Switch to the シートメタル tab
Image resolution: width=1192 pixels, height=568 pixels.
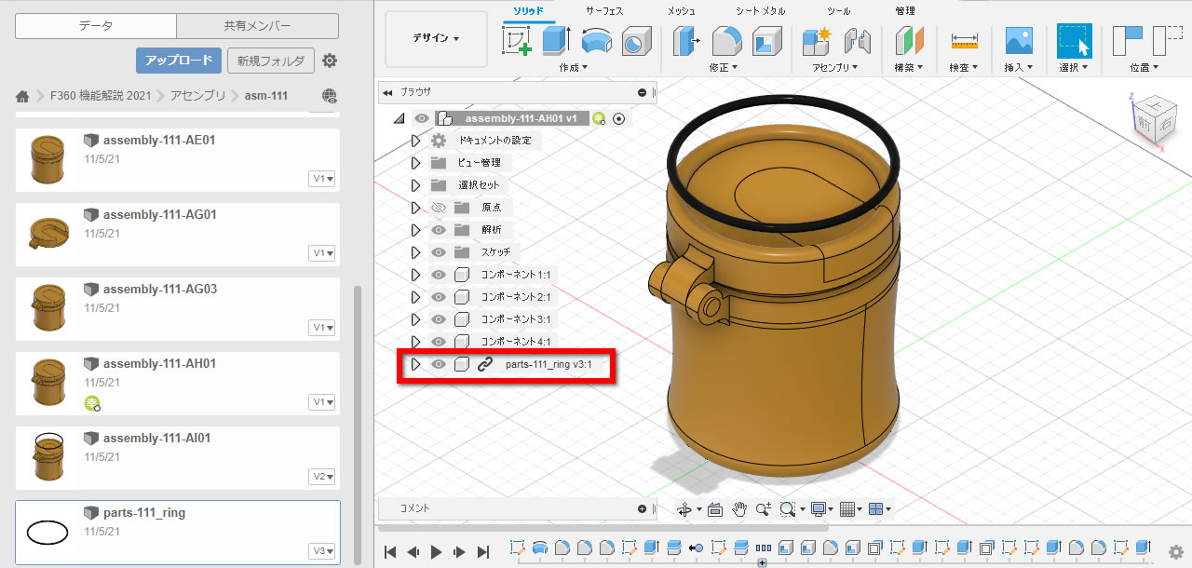(x=760, y=11)
